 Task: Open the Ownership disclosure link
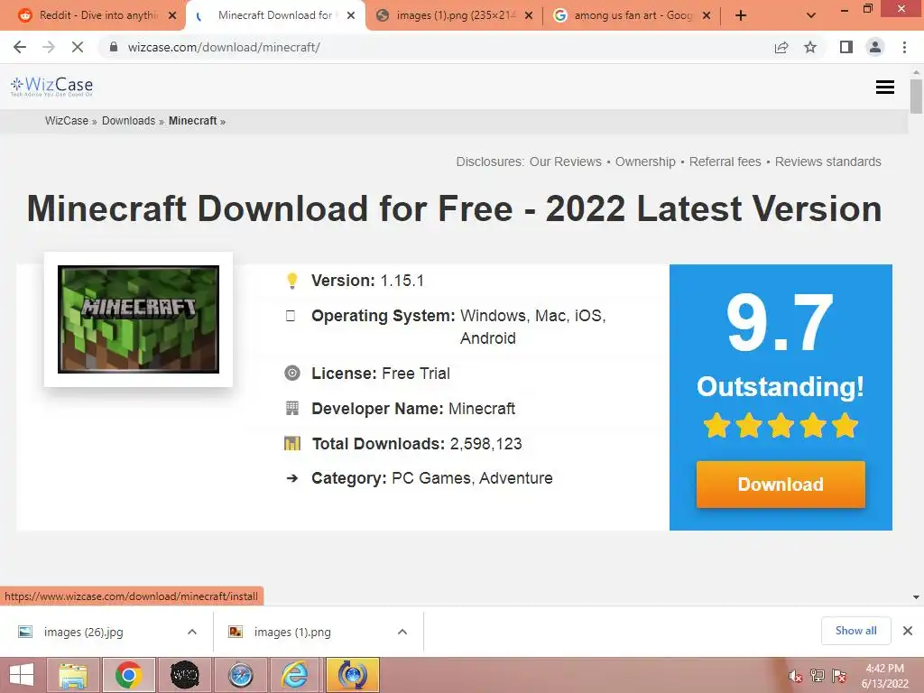click(x=645, y=162)
